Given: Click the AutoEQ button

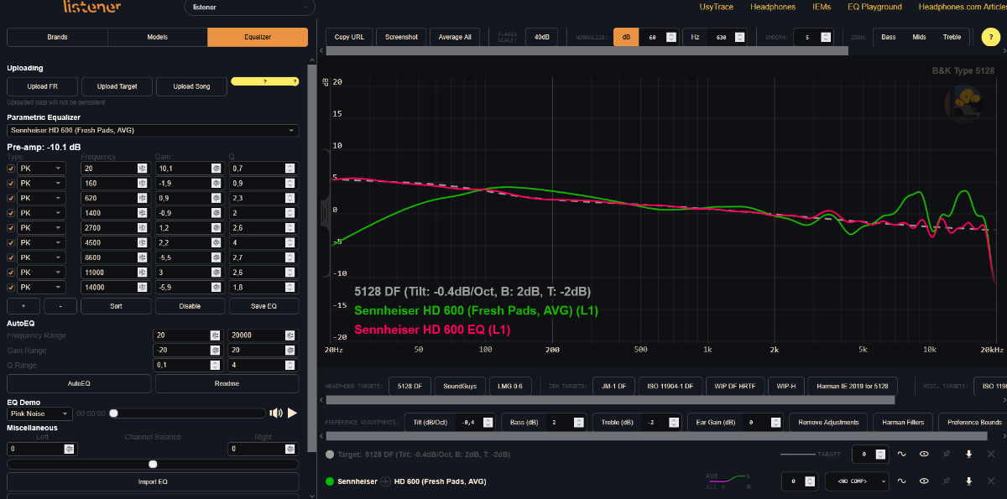Looking at the screenshot, I should (79, 383).
